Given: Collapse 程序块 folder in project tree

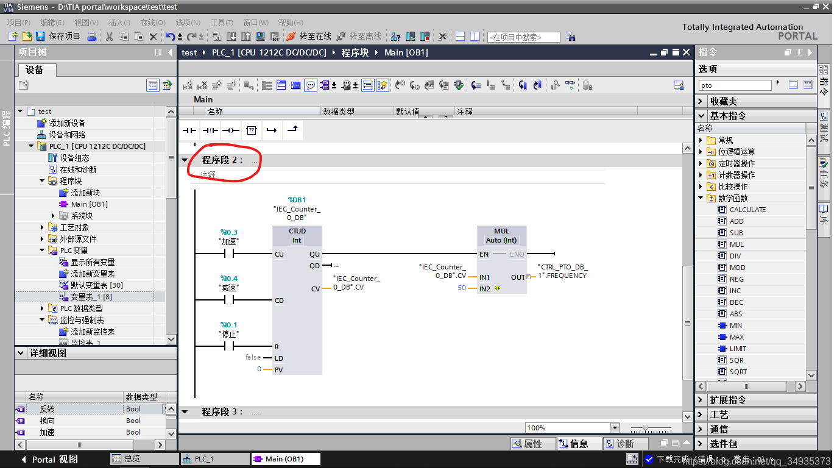Looking at the screenshot, I should (42, 181).
